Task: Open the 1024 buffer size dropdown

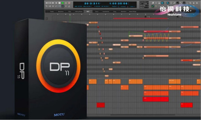Action: pos(146,4)
